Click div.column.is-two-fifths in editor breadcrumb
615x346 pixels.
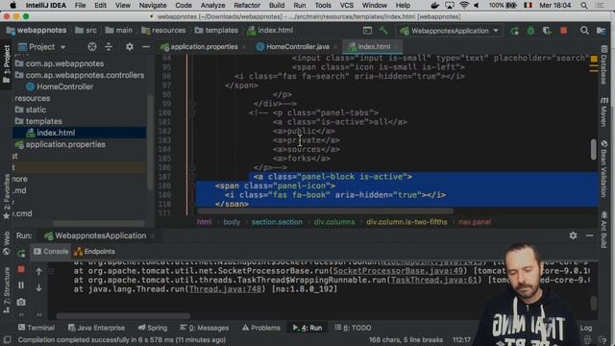(x=406, y=222)
